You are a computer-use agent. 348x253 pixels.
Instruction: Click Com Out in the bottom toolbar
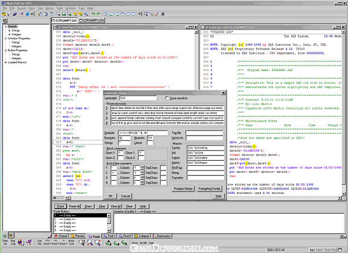point(39,242)
